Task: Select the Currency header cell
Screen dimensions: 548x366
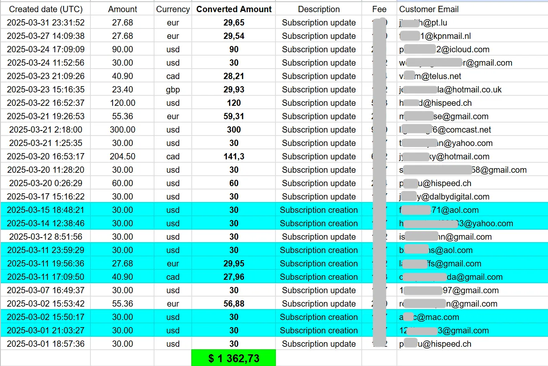Action: point(173,9)
